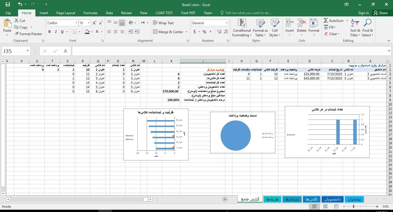Click the Decrease Font Size icon
This screenshot has width=393, height=212.
[x=101, y=23]
